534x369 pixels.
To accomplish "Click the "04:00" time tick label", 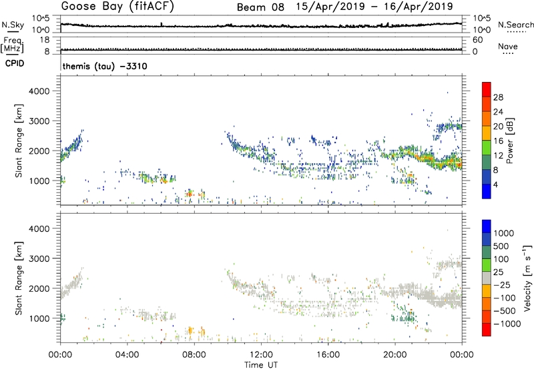I will point(127,355).
